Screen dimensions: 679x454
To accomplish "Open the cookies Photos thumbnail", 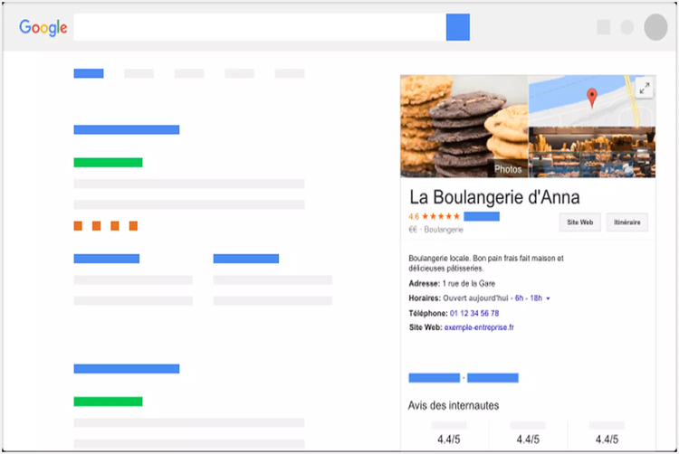I will pyautogui.click(x=464, y=127).
